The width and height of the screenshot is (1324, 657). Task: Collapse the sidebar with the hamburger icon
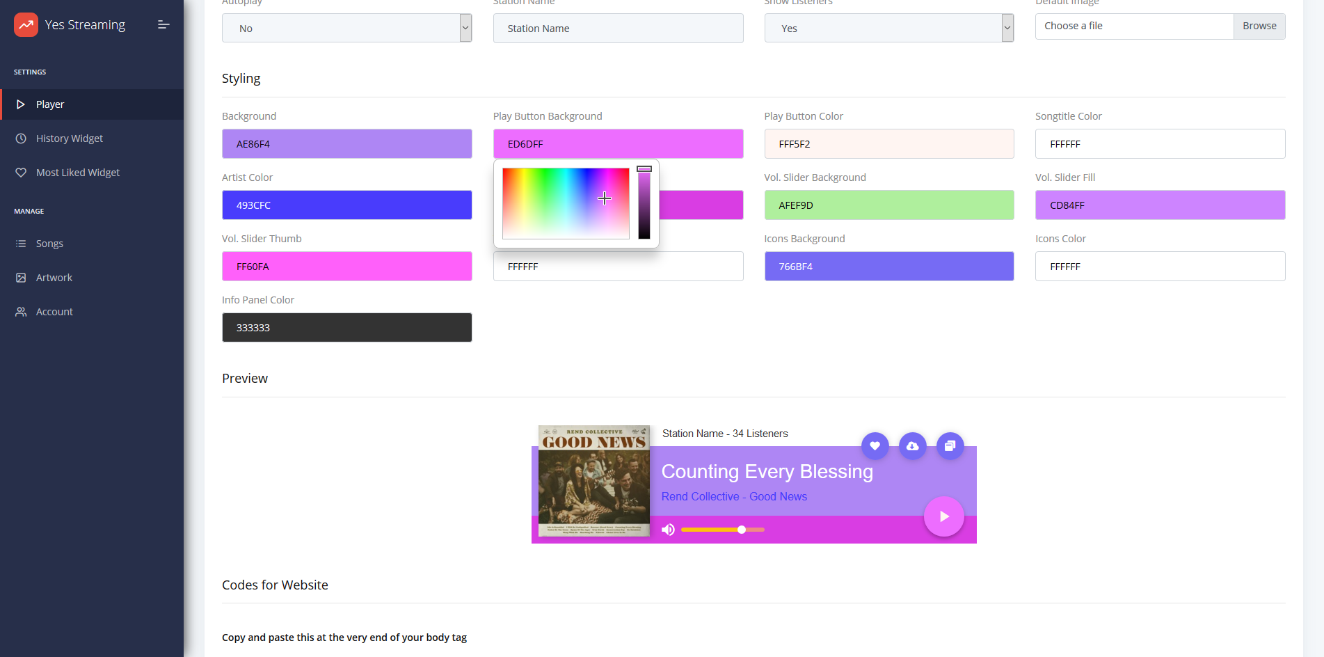pyautogui.click(x=163, y=24)
